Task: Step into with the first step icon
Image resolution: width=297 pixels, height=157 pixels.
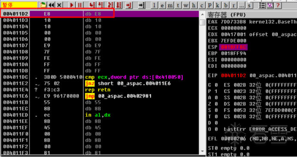Action: tap(92, 5)
